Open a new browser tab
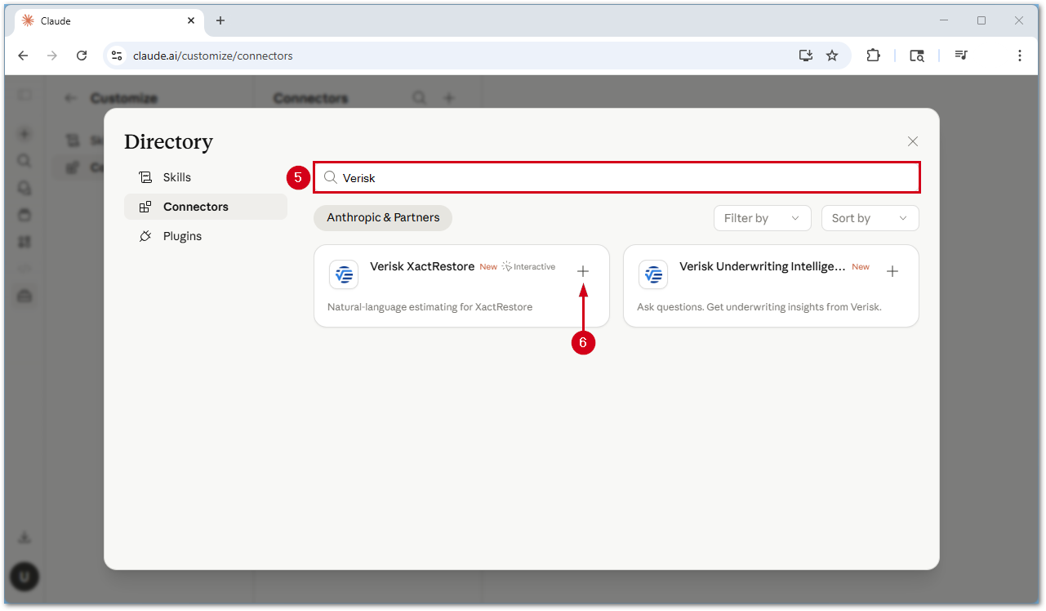 tap(220, 20)
